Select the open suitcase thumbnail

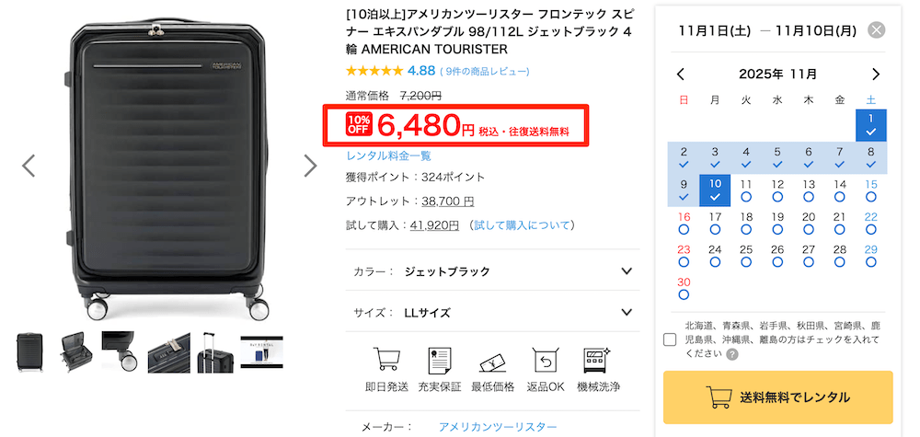click(75, 352)
